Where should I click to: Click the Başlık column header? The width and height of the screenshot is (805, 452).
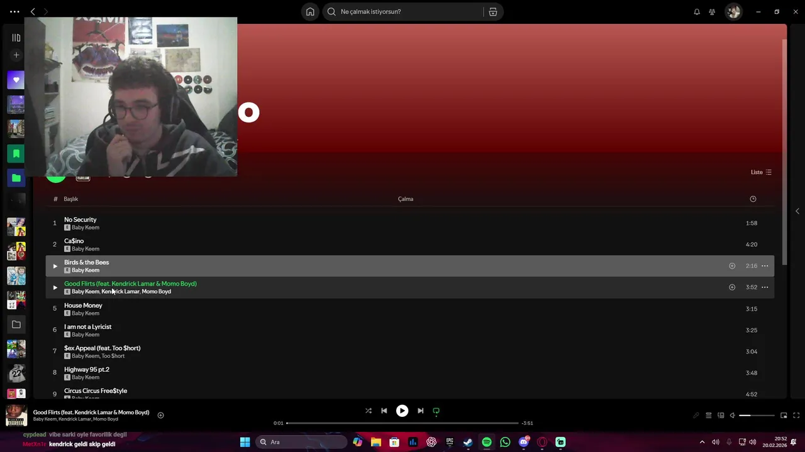(x=70, y=199)
